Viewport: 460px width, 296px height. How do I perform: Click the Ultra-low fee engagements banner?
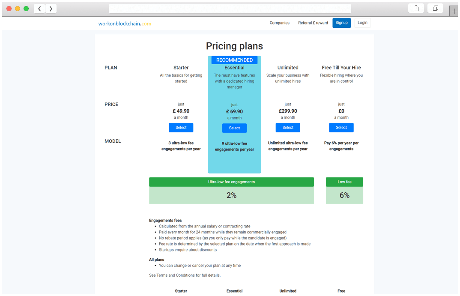231,181
